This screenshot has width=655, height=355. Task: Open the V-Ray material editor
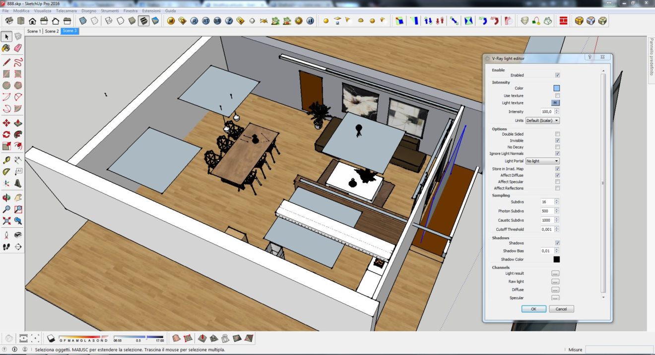pyautogui.click(x=171, y=21)
